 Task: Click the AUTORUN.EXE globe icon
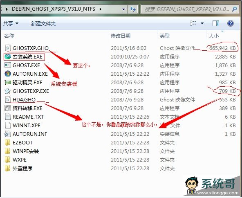(x=8, y=74)
